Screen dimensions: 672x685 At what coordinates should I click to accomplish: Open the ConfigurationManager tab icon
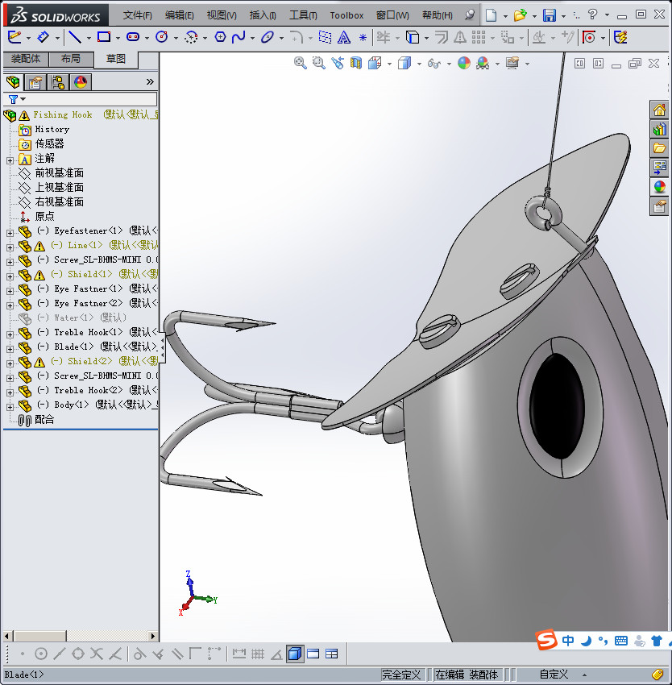(58, 81)
